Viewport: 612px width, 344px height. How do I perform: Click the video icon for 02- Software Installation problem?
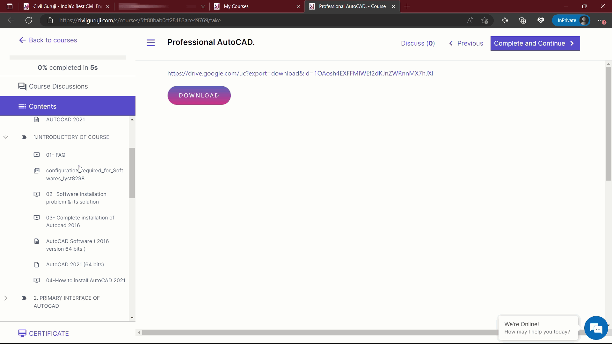tap(37, 194)
